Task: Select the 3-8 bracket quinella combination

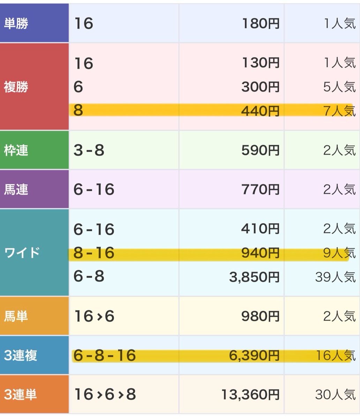Action: (x=89, y=150)
